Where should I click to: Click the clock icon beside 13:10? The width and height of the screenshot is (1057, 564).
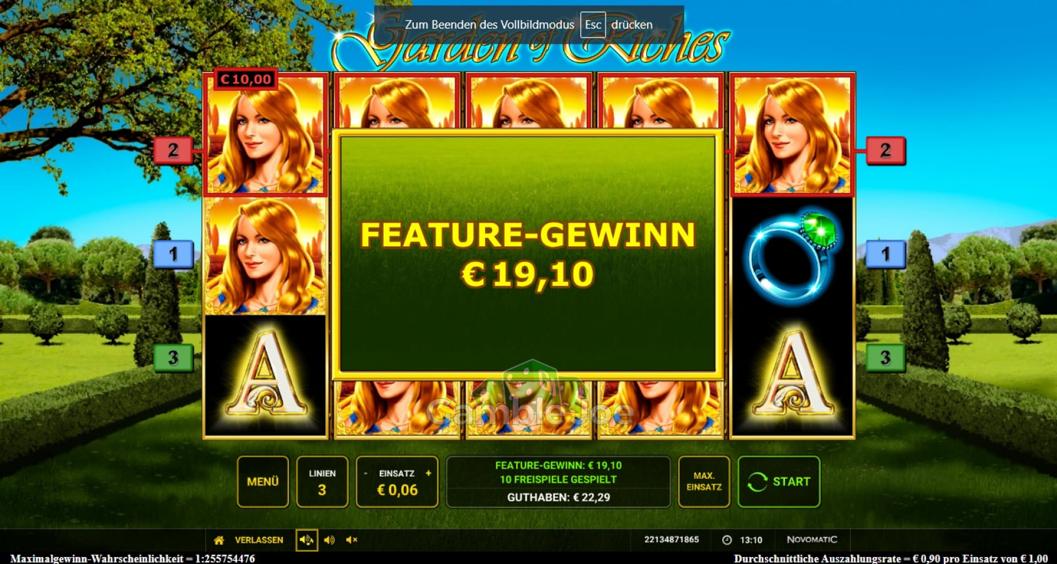point(727,540)
